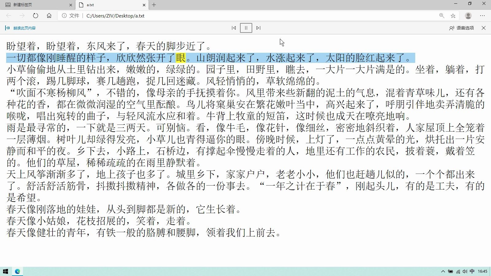
Task: Add this page to favorites
Action: tap(453, 16)
